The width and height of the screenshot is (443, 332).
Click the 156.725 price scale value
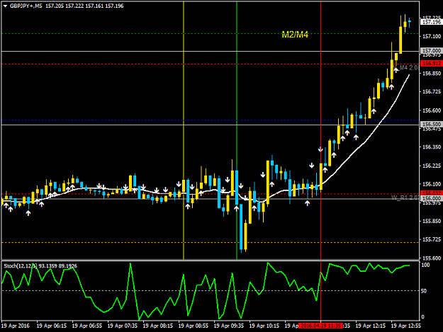click(x=432, y=92)
